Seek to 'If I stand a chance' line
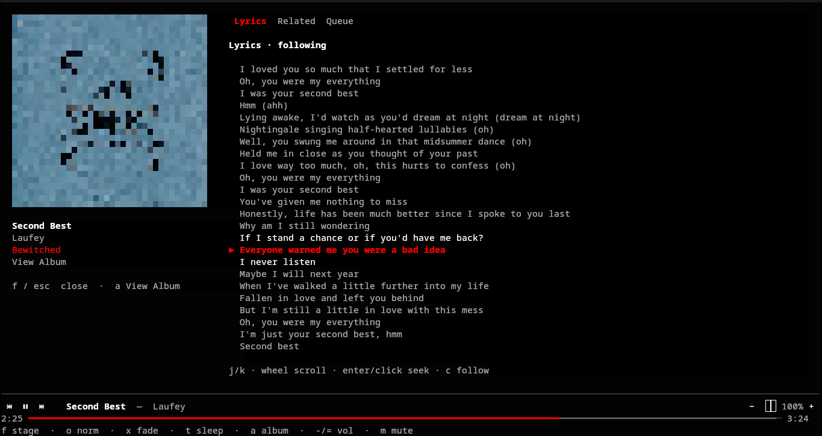 [x=361, y=238]
